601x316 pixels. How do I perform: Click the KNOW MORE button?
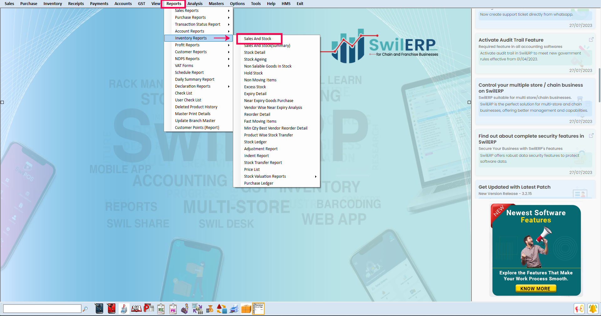pos(536,288)
